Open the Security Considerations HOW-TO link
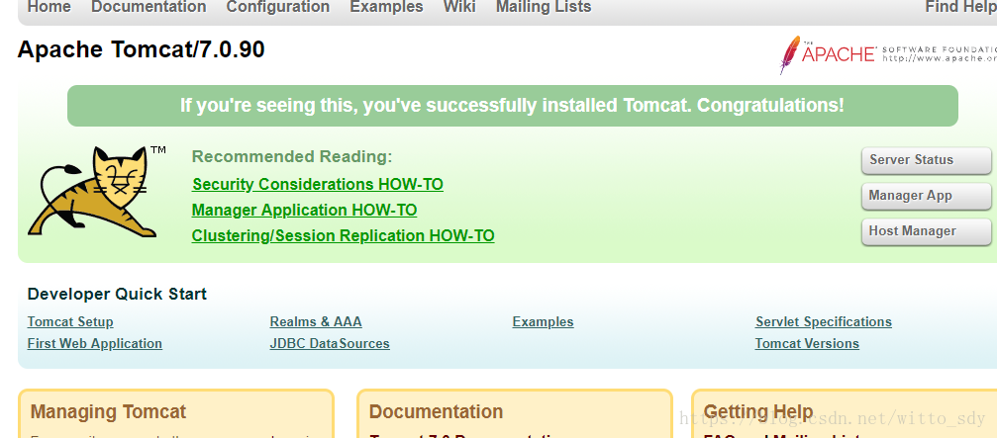 coord(317,184)
